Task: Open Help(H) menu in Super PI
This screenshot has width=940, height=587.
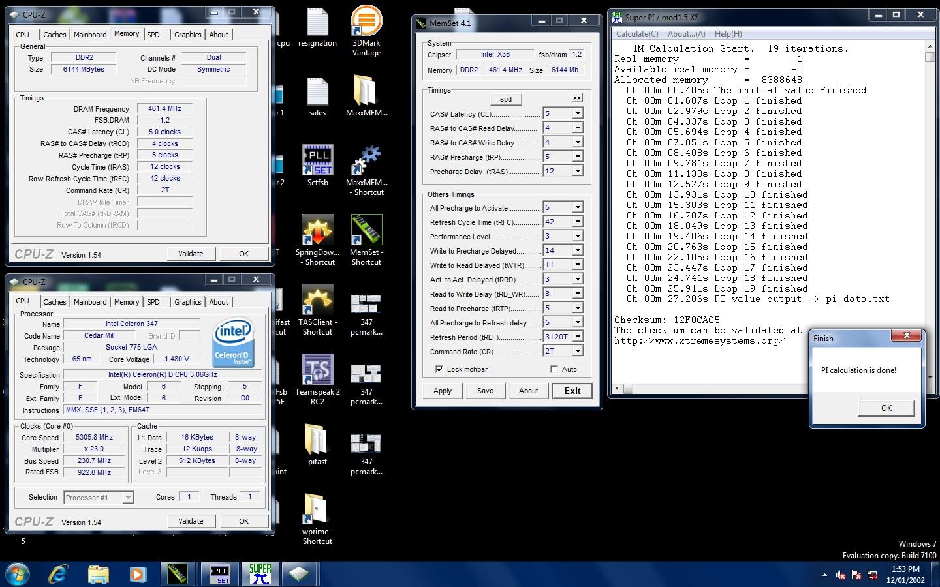Action: point(728,34)
